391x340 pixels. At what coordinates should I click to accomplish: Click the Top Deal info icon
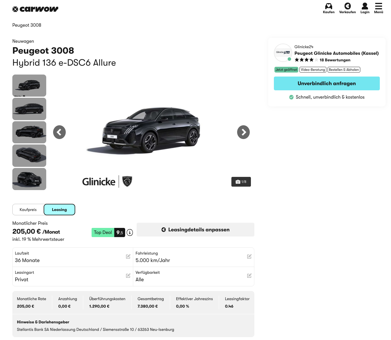(x=130, y=232)
